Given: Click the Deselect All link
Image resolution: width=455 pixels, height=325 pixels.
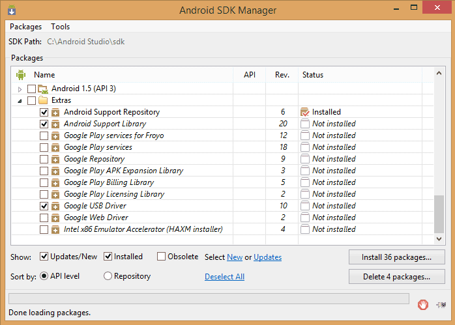Looking at the screenshot, I should click(x=225, y=277).
